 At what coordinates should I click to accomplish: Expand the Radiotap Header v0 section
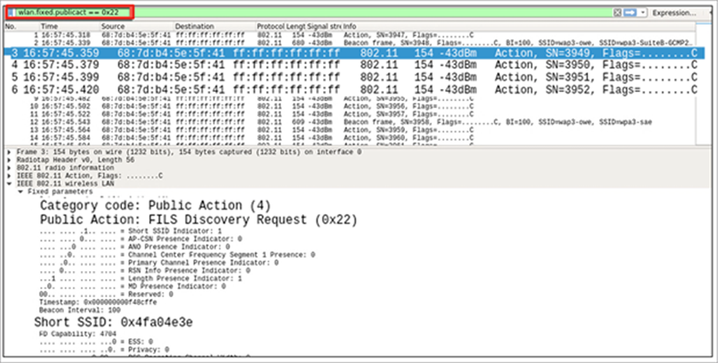click(x=9, y=160)
